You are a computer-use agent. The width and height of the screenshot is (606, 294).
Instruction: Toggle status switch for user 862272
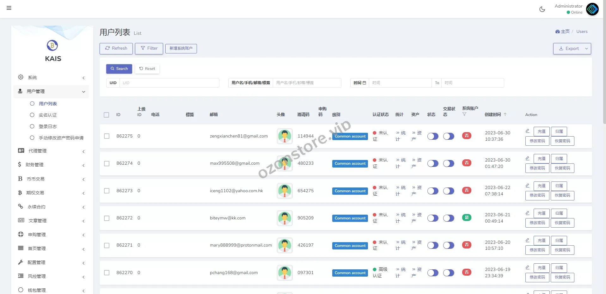432,218
